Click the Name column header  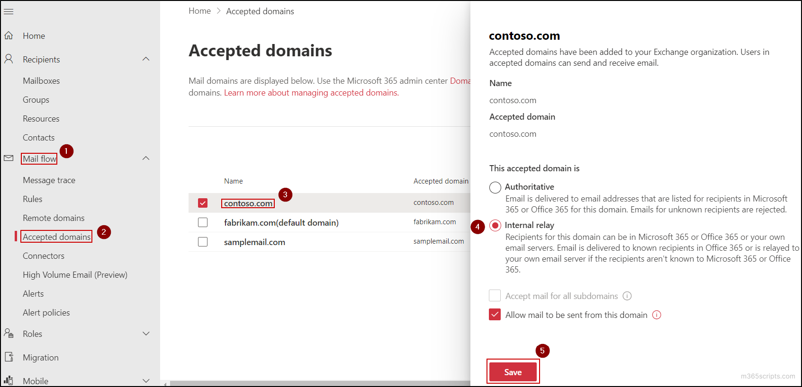tap(234, 181)
